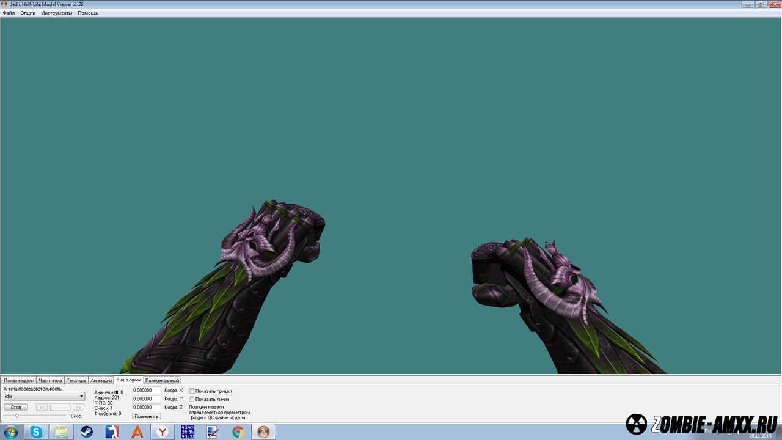Select the Вид в руках tab
This screenshot has height=440, width=782.
[x=128, y=380]
